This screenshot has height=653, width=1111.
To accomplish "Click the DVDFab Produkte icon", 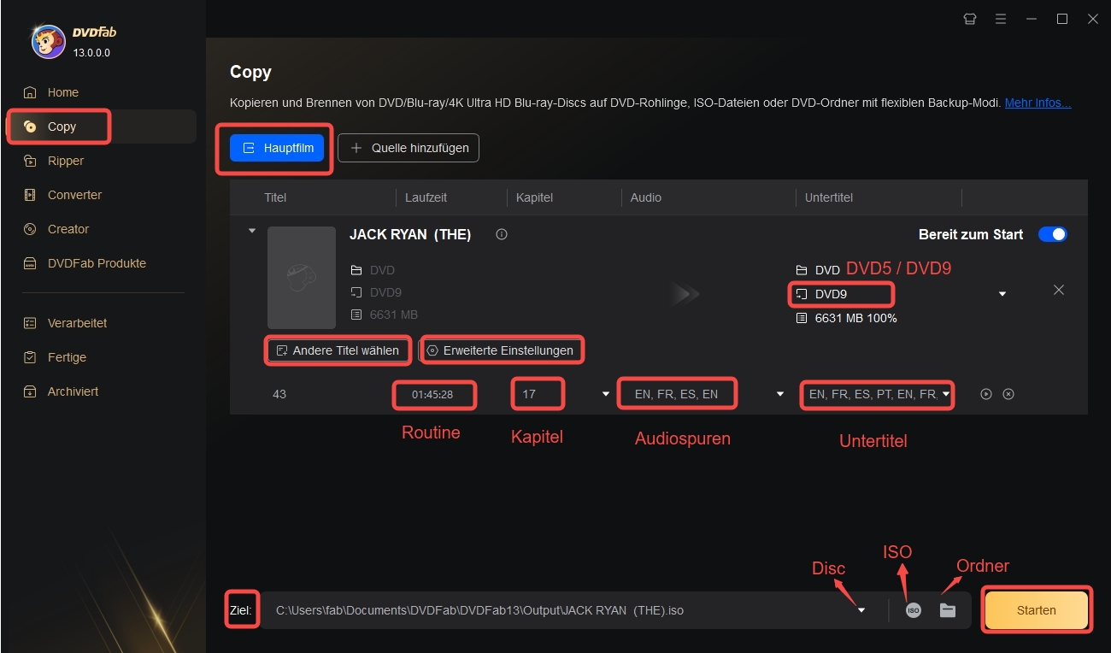I will point(31,263).
